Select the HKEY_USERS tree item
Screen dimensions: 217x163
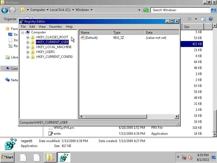pyautogui.click(x=45, y=52)
